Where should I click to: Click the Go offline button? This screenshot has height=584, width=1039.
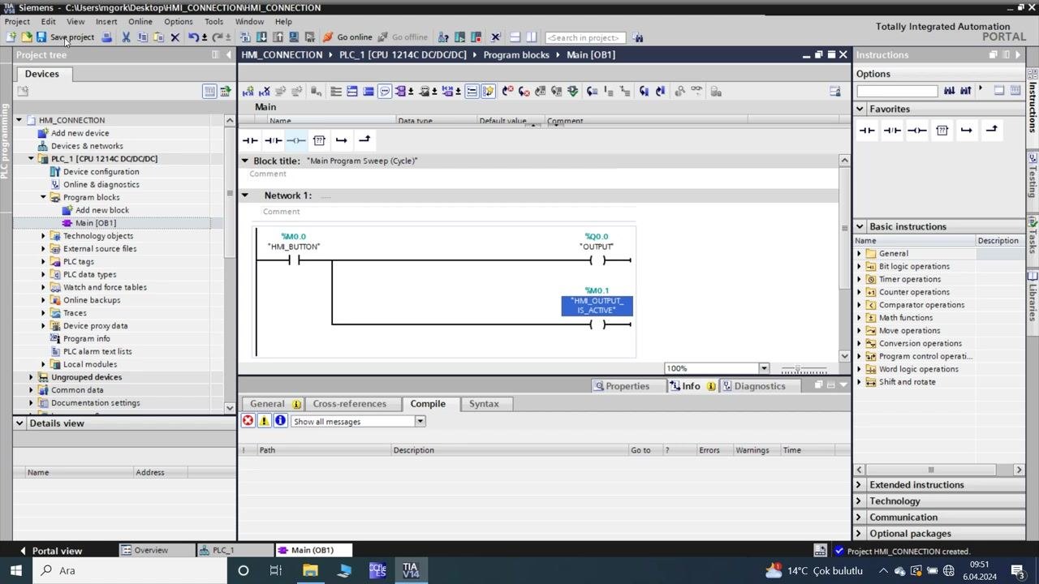pyautogui.click(x=403, y=37)
